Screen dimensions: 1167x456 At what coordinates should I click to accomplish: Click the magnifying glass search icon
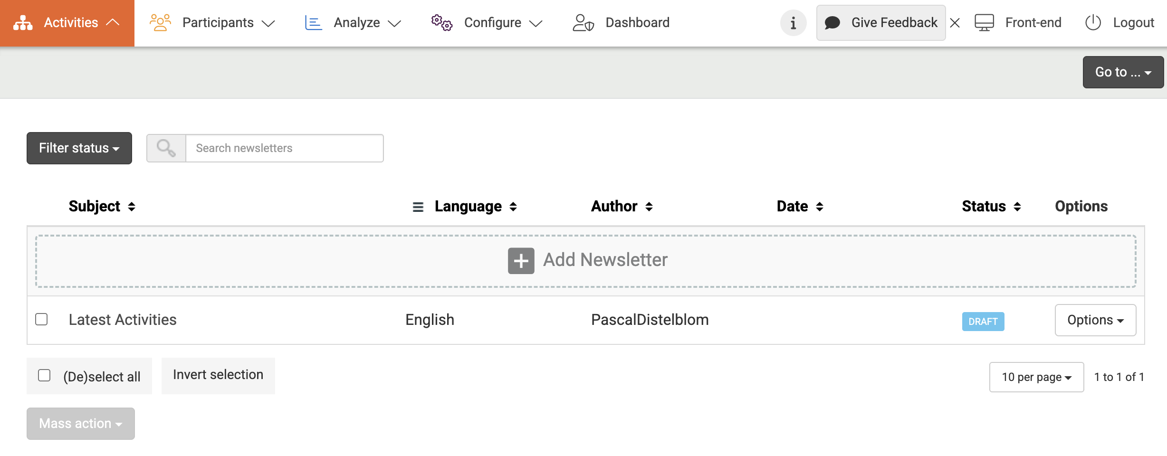166,148
